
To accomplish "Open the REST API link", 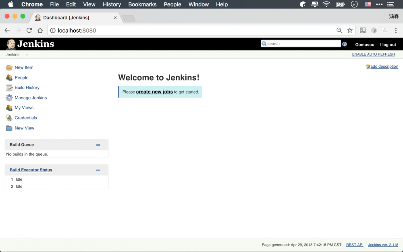I will coord(354,245).
